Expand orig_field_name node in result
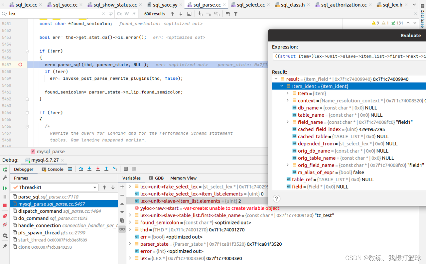The height and width of the screenshot is (264, 426). point(288,165)
